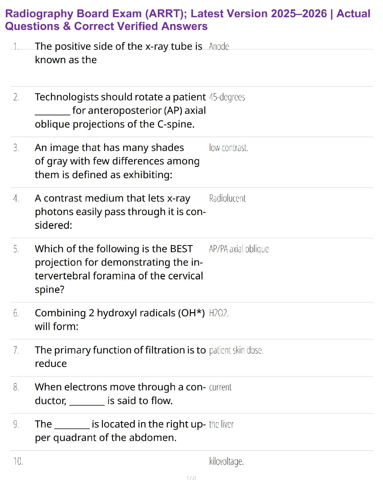
Task: Click the 'the liver' answer
Action: 221,424
